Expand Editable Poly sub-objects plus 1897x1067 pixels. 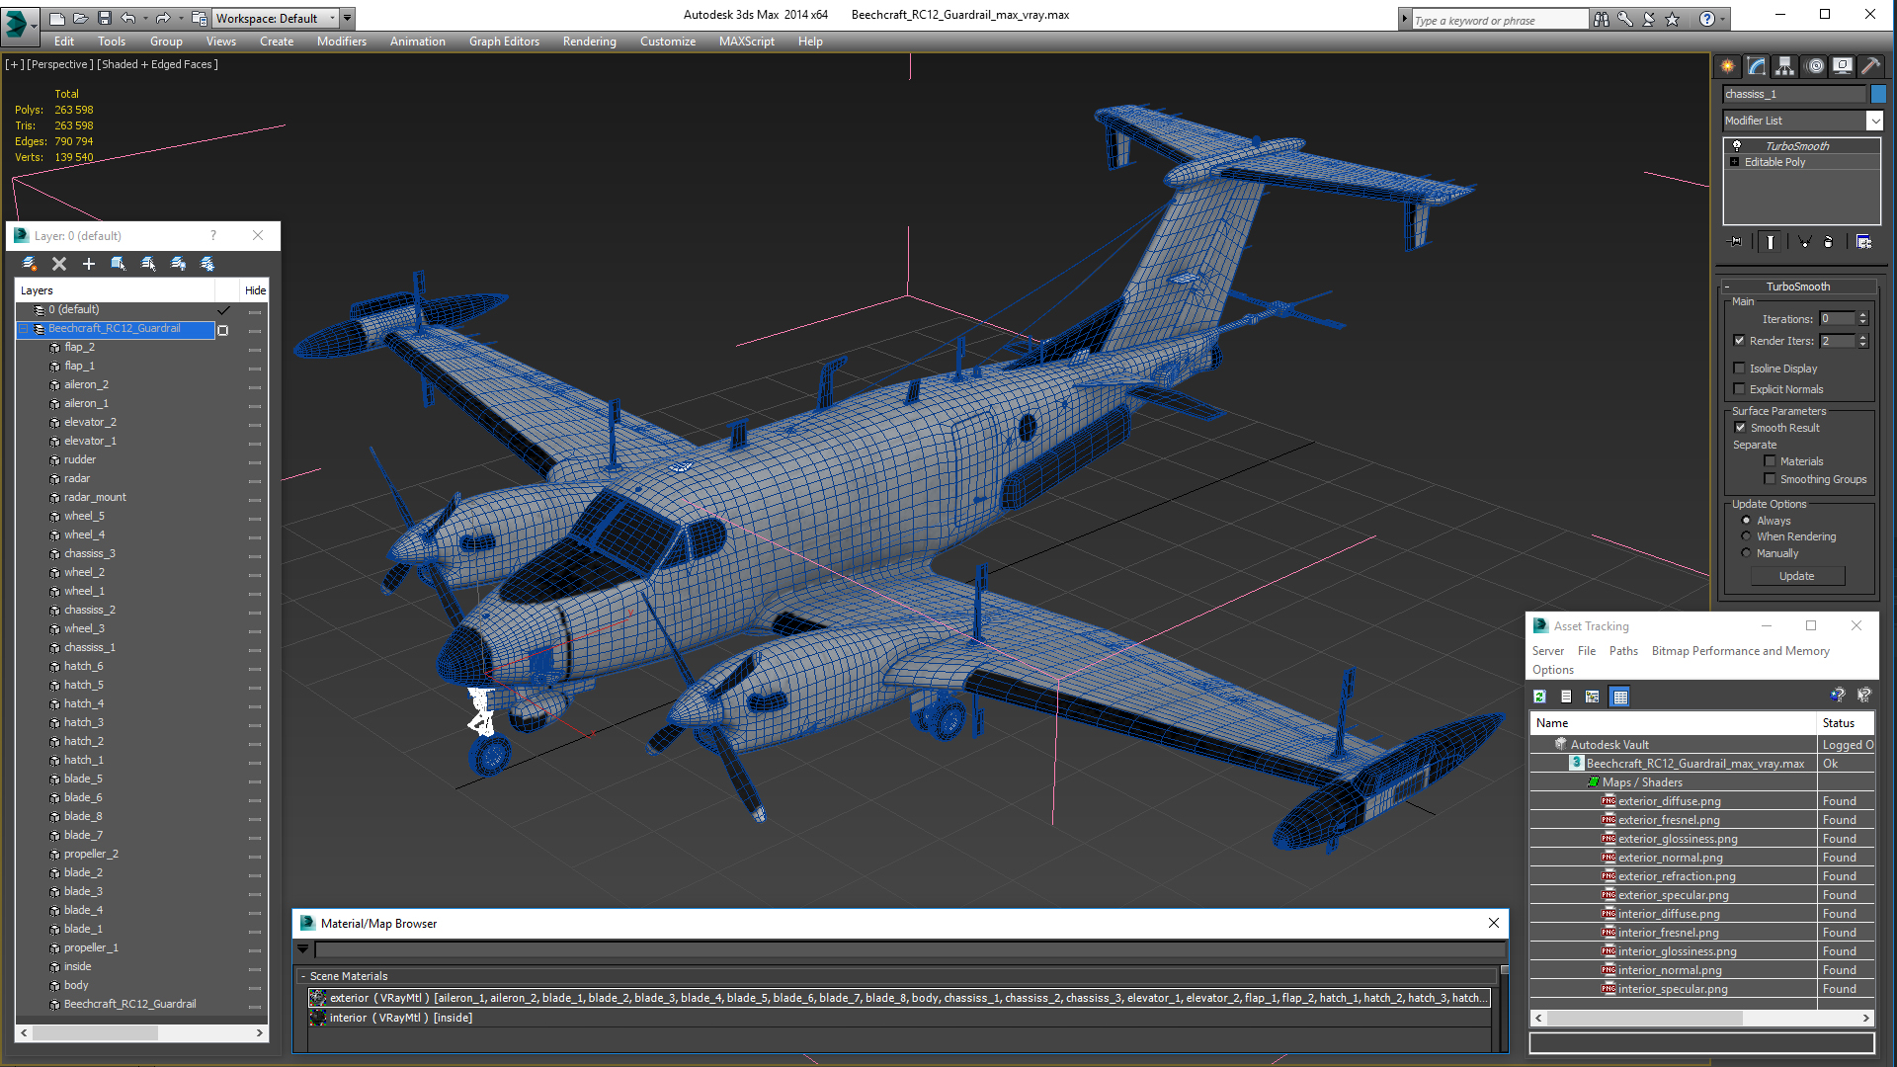tap(1734, 162)
